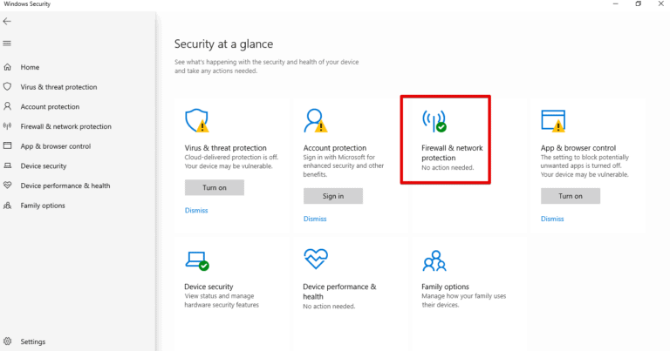
Task: Dismiss the App & browser control warning
Action: [x=552, y=219]
